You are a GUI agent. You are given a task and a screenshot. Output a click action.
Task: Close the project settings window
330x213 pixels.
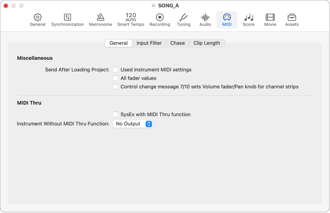(x=6, y=6)
